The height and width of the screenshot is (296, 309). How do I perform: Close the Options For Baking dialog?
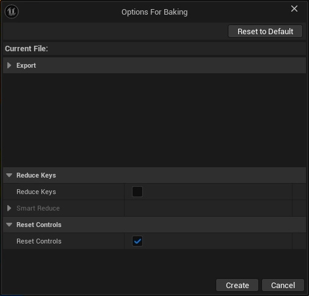tap(294, 9)
